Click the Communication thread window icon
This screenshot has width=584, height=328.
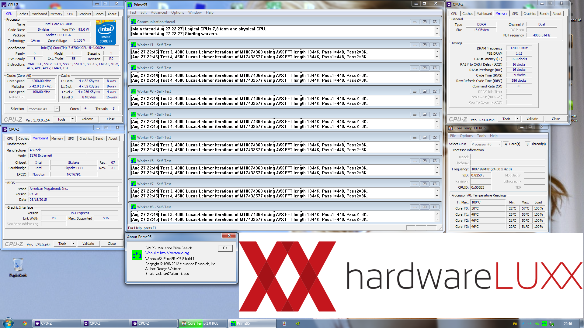click(x=134, y=22)
